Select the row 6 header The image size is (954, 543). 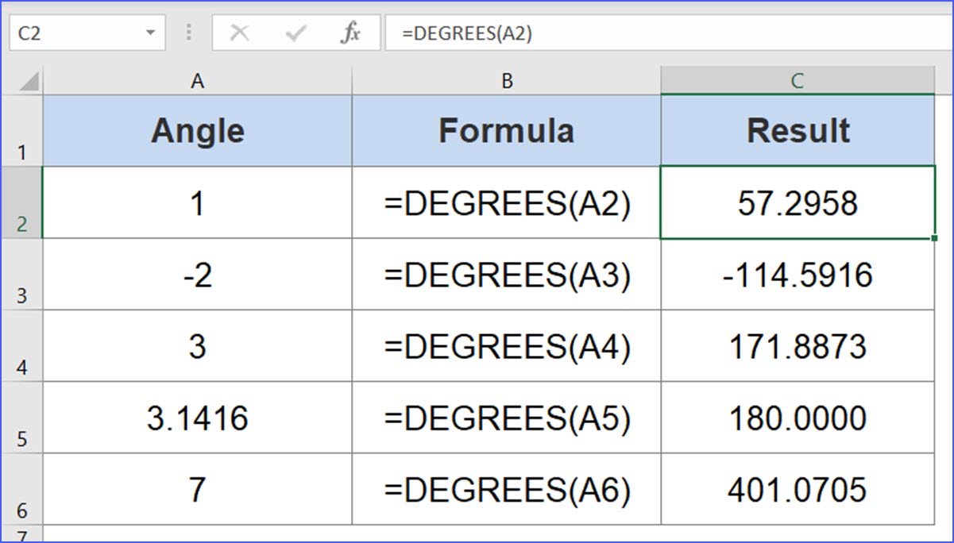tap(22, 491)
